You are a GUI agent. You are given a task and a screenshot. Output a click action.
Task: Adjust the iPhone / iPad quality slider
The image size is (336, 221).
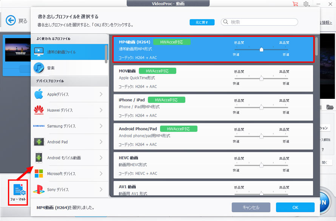(x=261, y=107)
